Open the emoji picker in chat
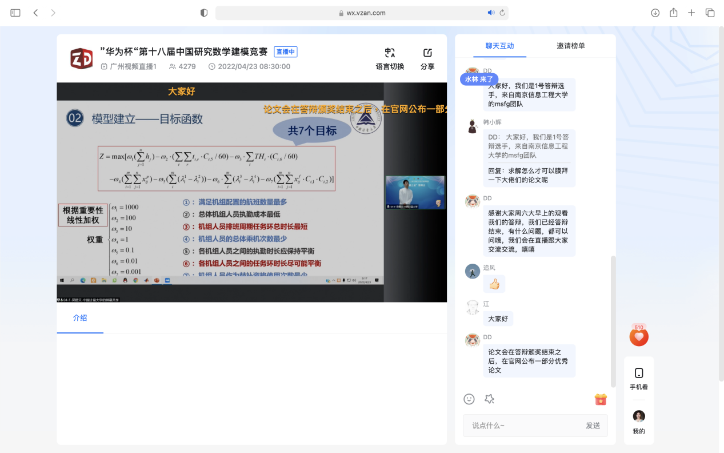 pos(469,399)
